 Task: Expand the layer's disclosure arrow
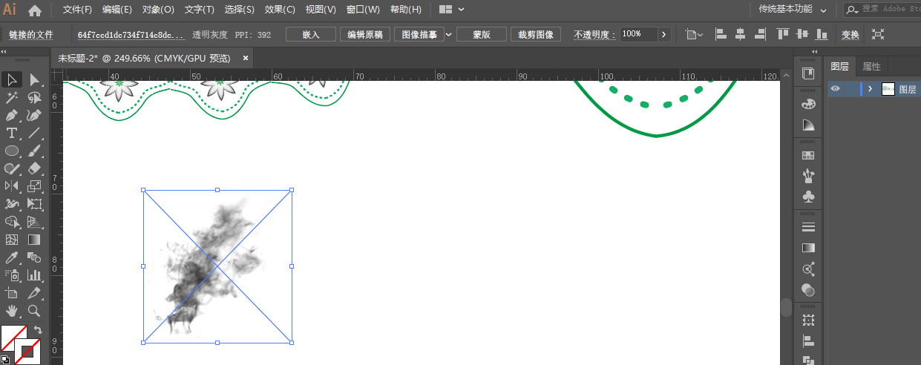point(870,89)
